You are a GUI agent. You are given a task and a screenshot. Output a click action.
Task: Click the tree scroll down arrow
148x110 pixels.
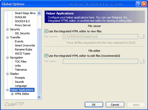39,97
